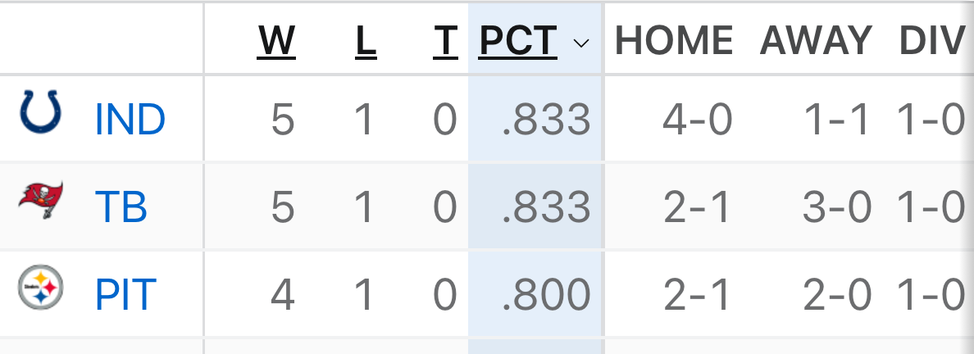Image resolution: width=974 pixels, height=354 pixels.
Task: Select PIT's .800 win percentage cell
Action: 546,295
